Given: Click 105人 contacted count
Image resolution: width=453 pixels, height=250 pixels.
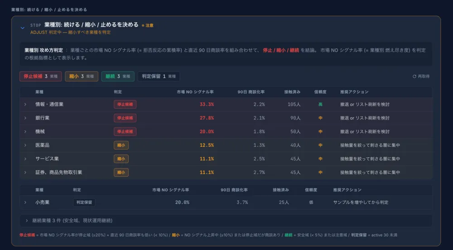Looking at the screenshot, I should tap(294, 105).
